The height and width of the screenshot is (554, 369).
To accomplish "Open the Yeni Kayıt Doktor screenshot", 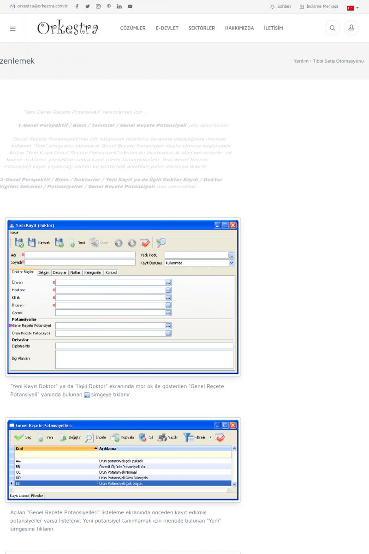I will [123, 296].
